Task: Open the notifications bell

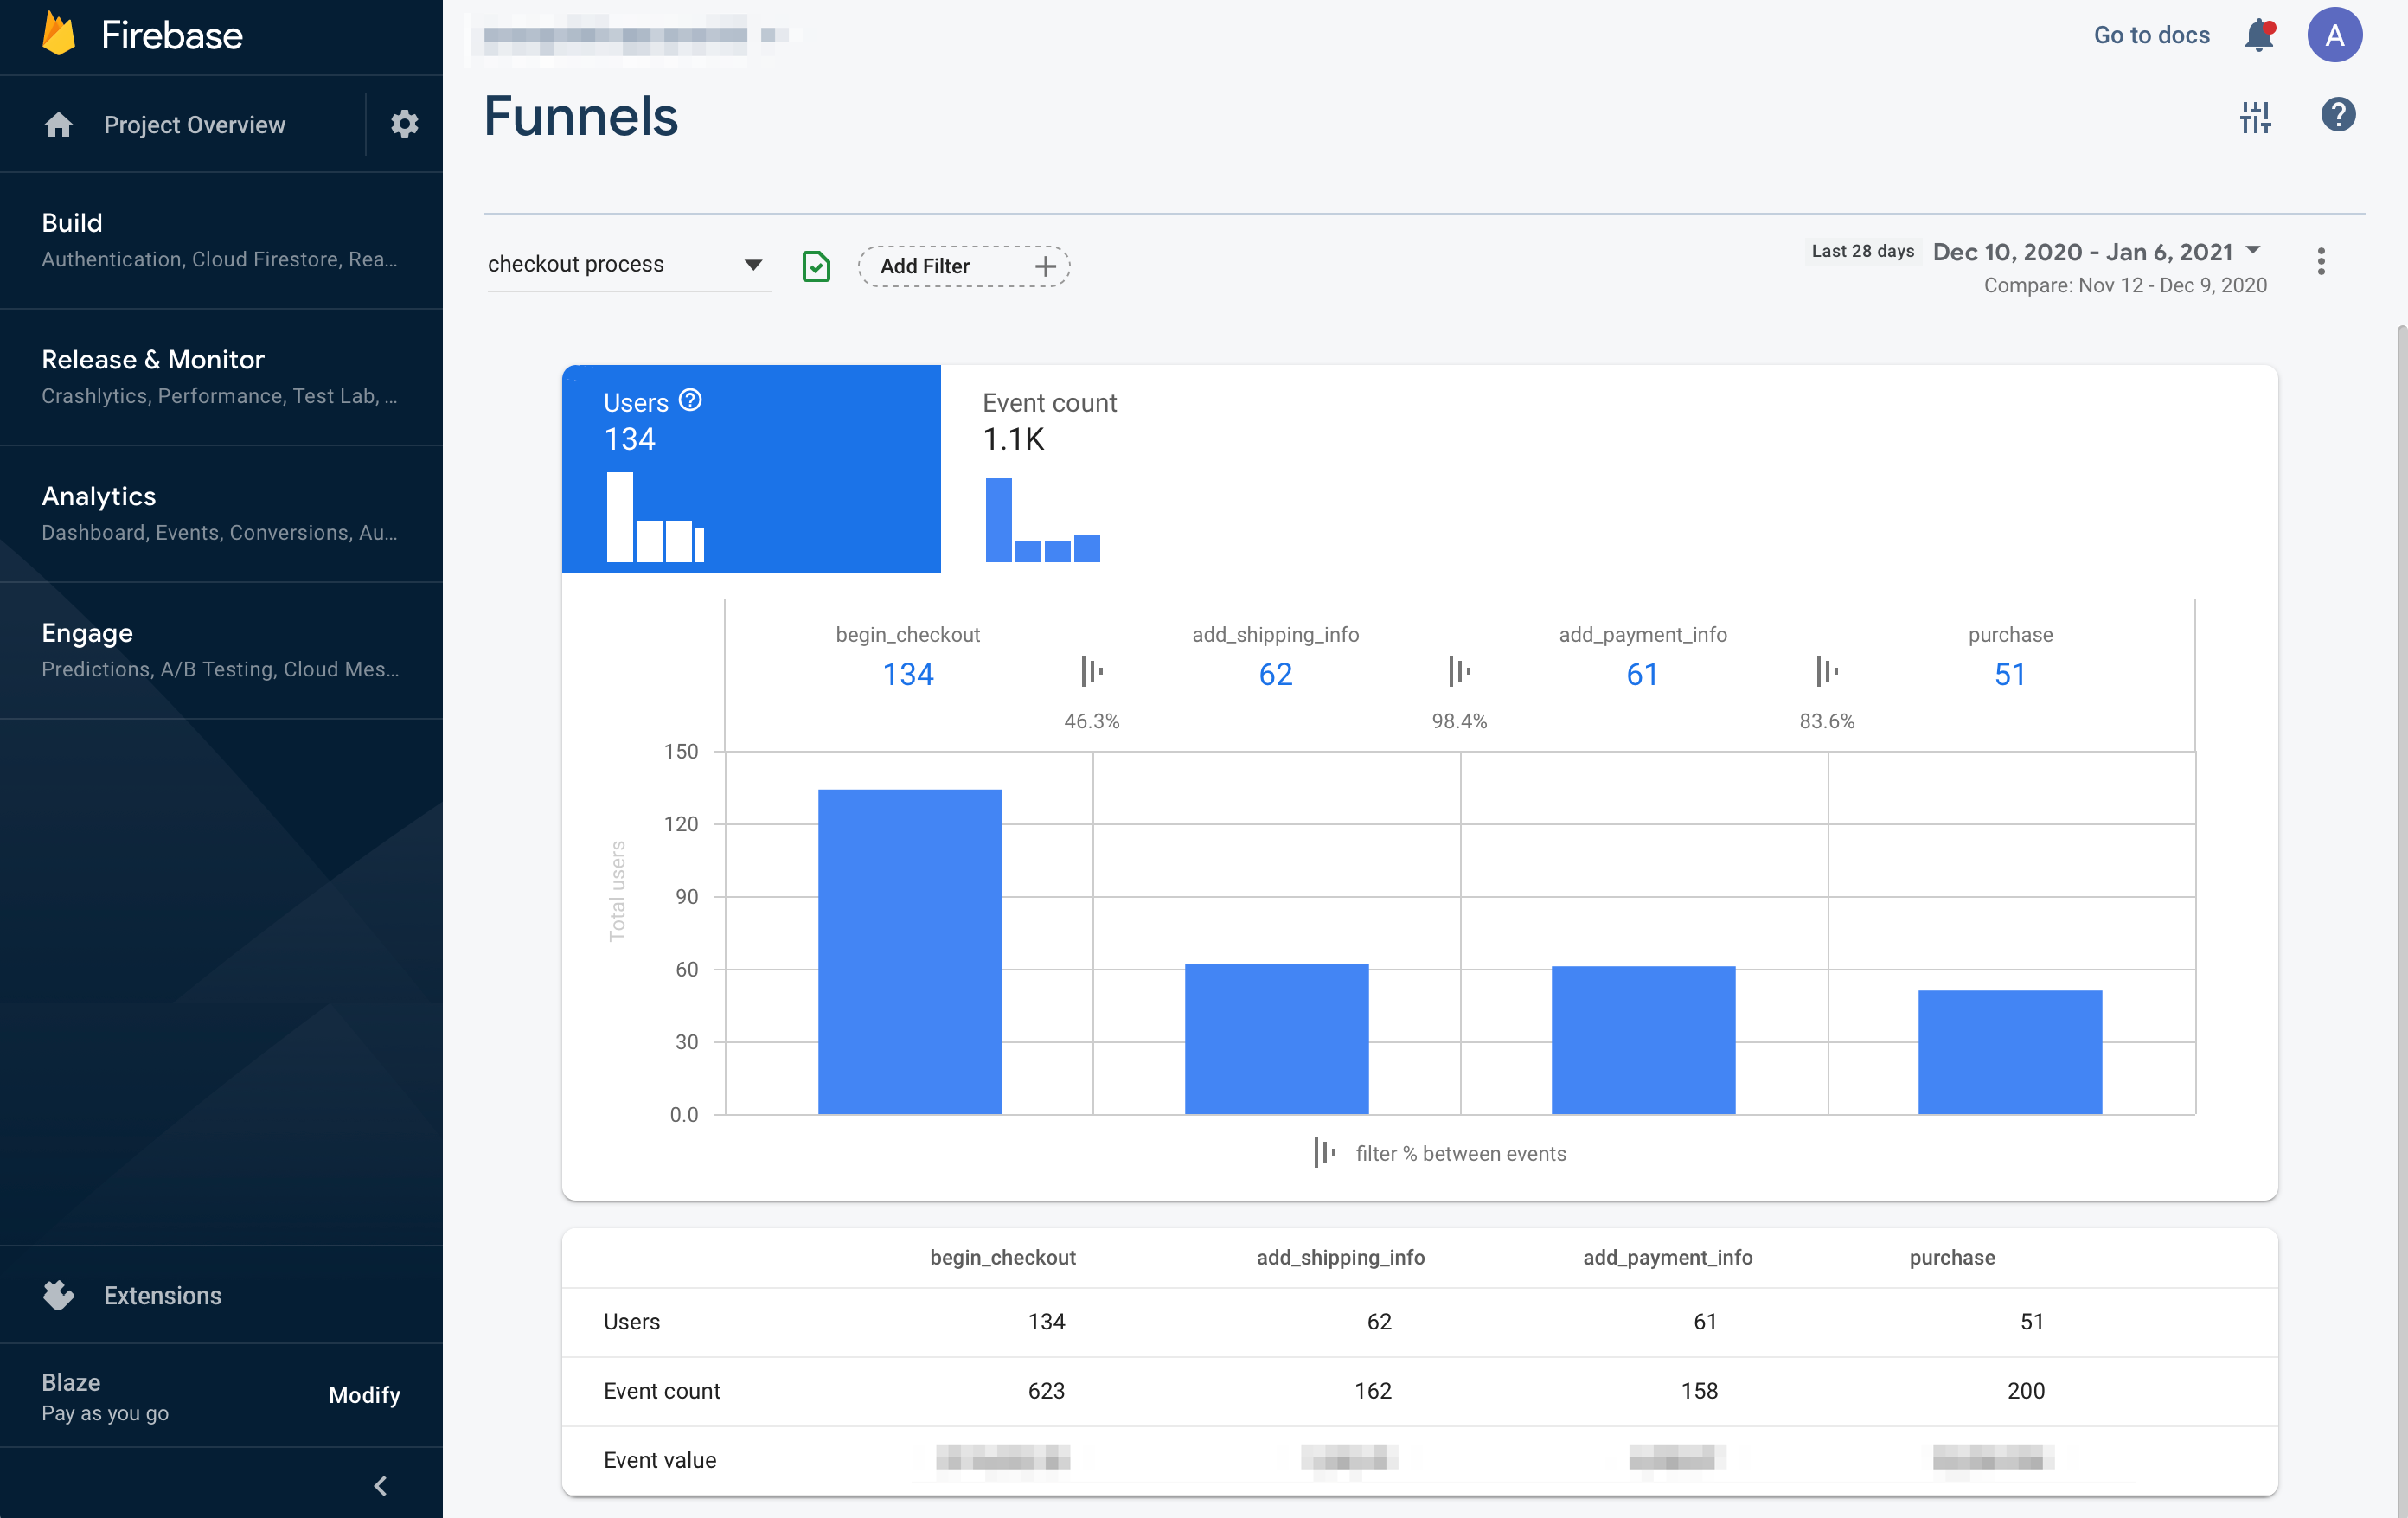Action: point(2259,36)
